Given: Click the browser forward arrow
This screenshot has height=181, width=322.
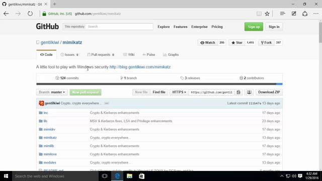Looking at the screenshot, I should click(x=18, y=14).
